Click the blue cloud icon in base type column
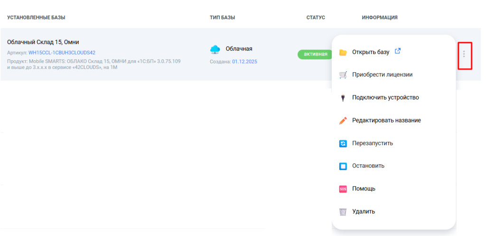The height and width of the screenshot is (236, 486). pos(215,49)
